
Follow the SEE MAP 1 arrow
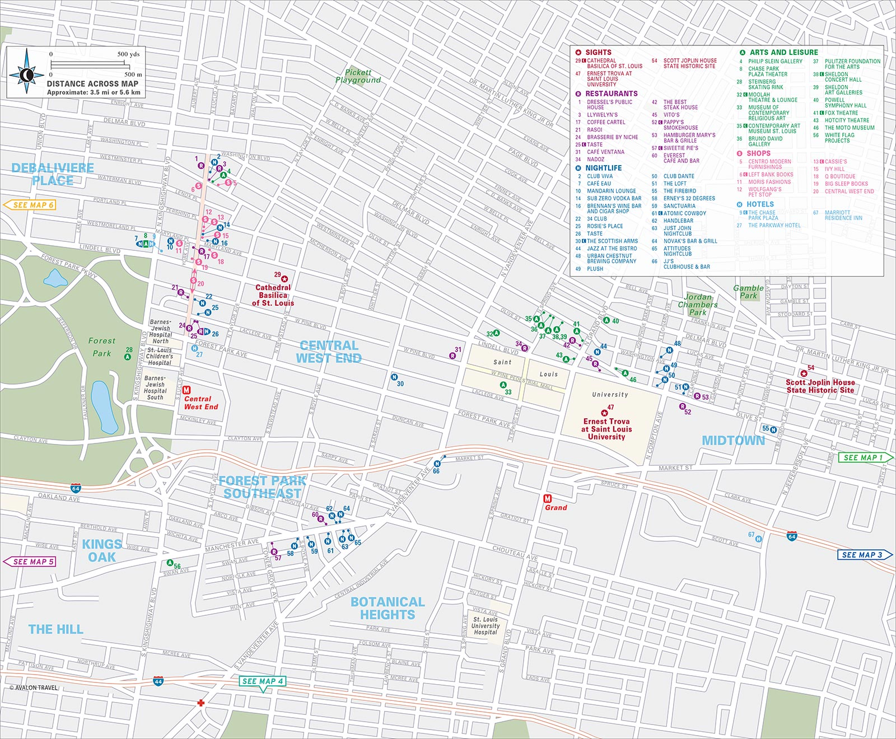click(x=866, y=457)
